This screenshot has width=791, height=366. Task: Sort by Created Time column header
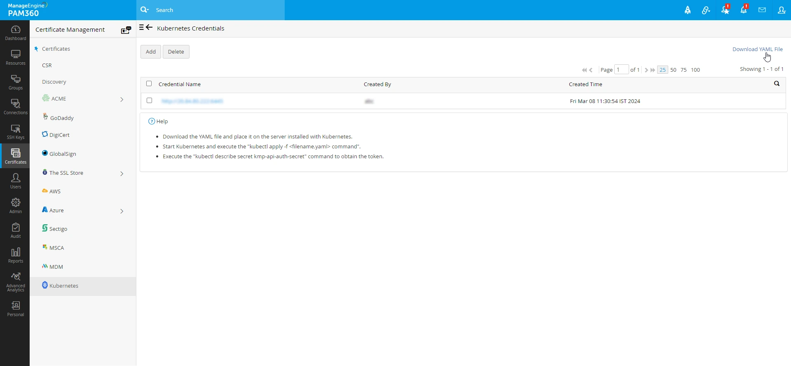tap(585, 84)
